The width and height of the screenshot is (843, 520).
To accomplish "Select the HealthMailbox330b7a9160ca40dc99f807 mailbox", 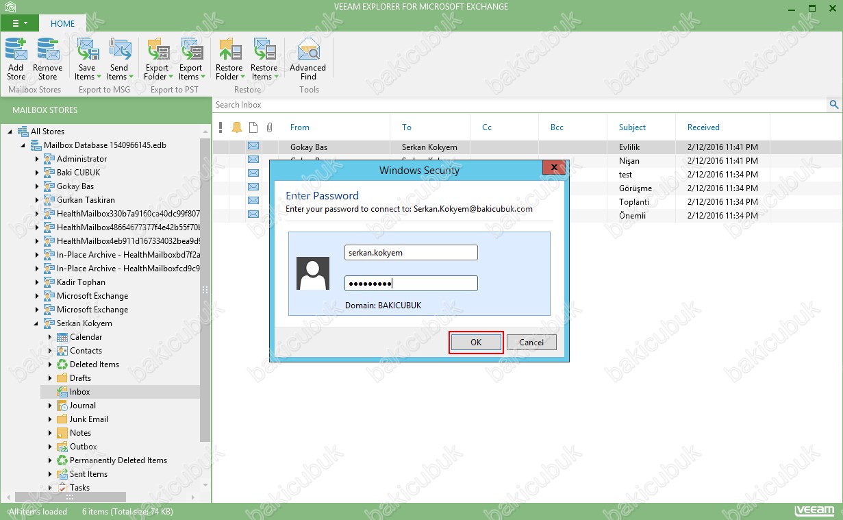I will [x=128, y=214].
